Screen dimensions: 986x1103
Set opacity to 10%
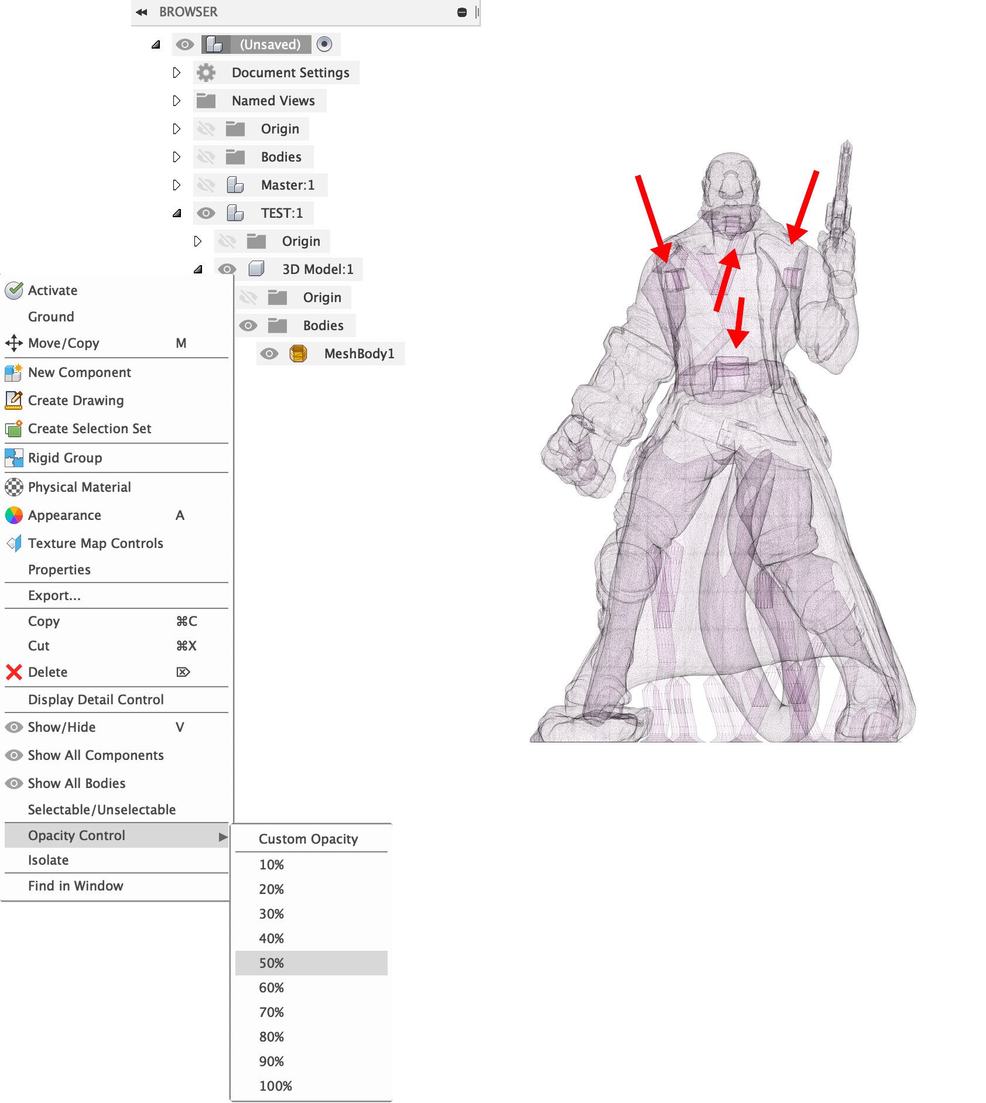tap(311, 865)
